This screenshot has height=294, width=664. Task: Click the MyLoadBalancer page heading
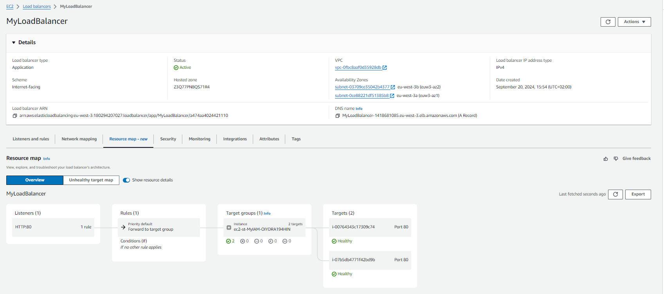click(x=37, y=21)
